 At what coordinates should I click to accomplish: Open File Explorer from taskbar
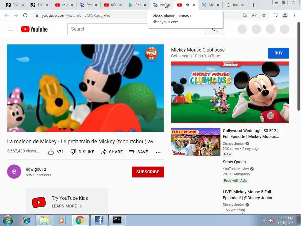44,220
